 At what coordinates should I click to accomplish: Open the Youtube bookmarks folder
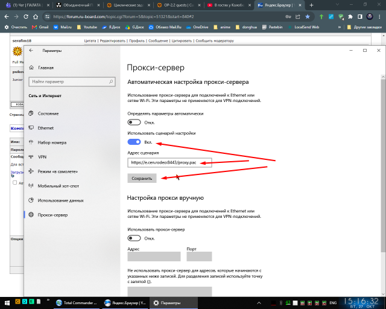87,27
